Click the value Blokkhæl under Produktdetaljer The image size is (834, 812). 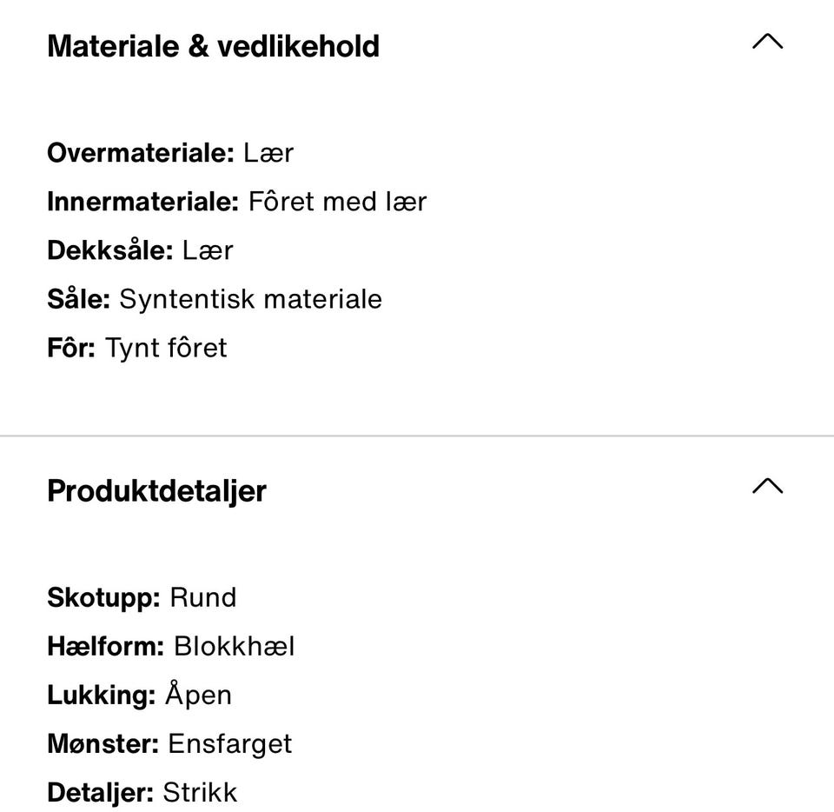235,646
